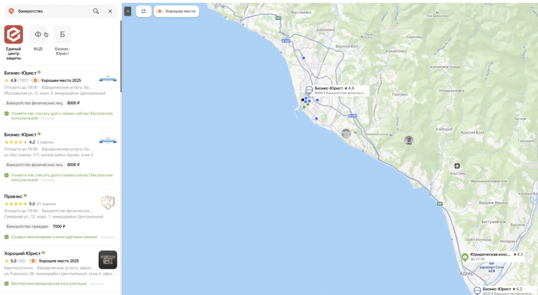The height and width of the screenshot is (295, 538).
Task: Open the Правэкс listing title
Action: pos(13,196)
